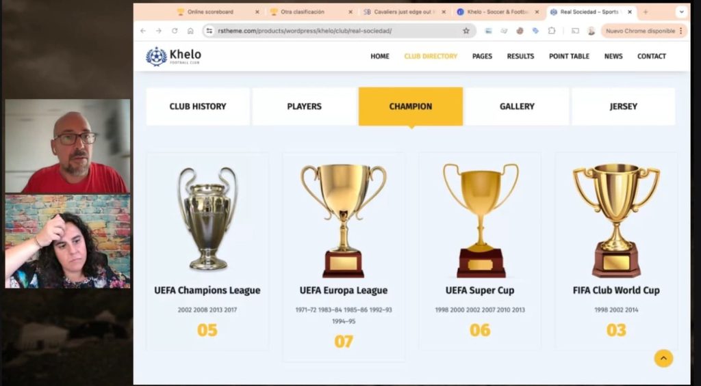
Task: Click the yellow scroll-to-top arrow button
Action: [663, 359]
